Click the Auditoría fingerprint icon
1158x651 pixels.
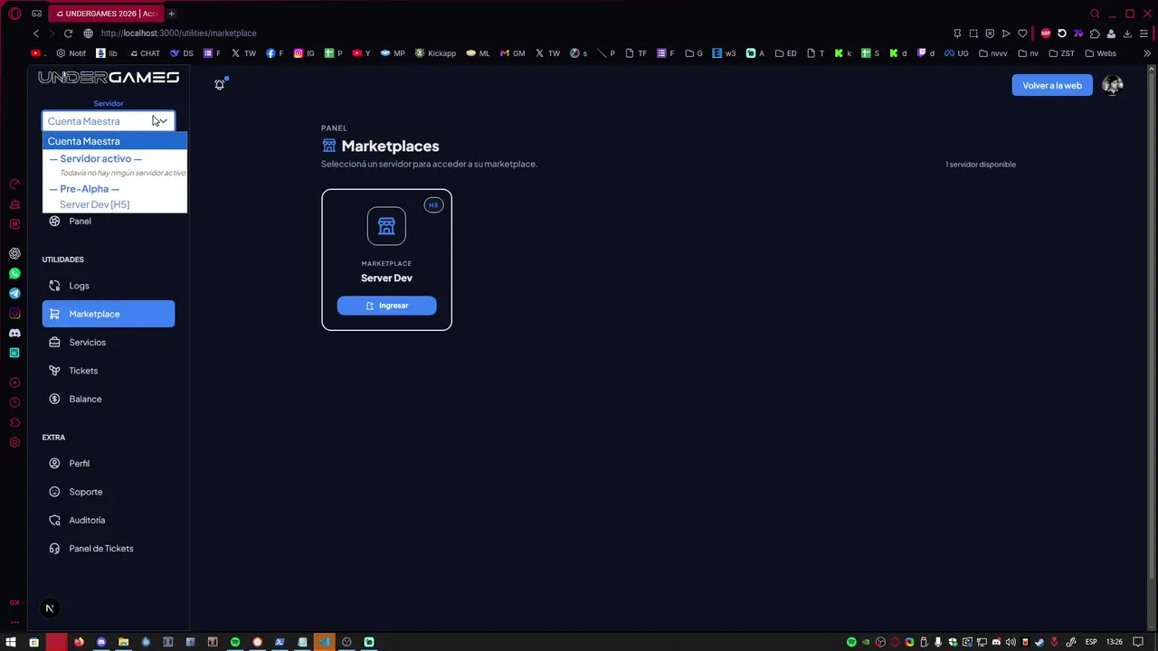(x=54, y=520)
